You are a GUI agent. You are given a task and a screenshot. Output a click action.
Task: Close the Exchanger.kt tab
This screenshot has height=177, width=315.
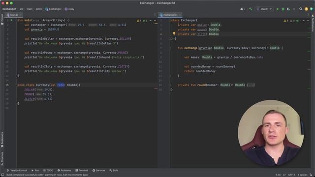180,15
